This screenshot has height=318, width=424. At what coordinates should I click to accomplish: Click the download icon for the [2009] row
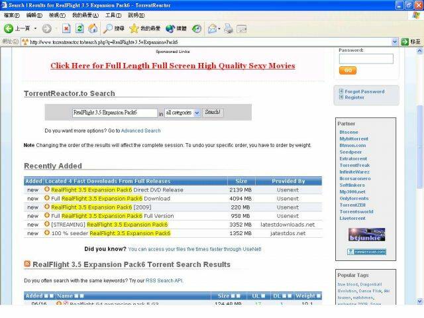(47, 207)
